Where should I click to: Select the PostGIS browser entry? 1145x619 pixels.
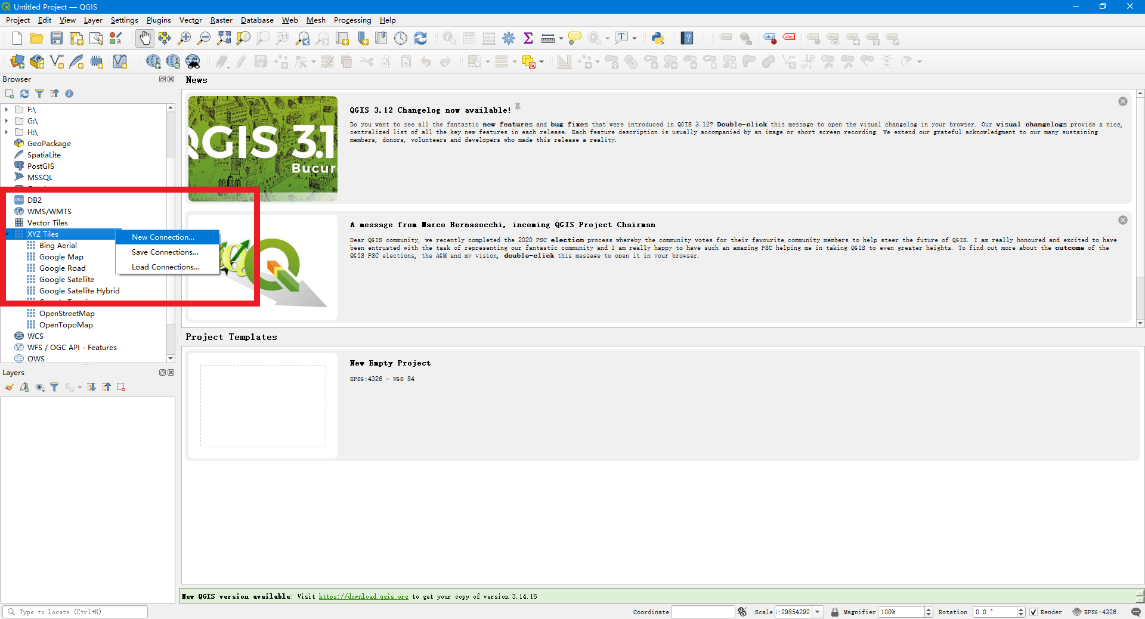(41, 166)
